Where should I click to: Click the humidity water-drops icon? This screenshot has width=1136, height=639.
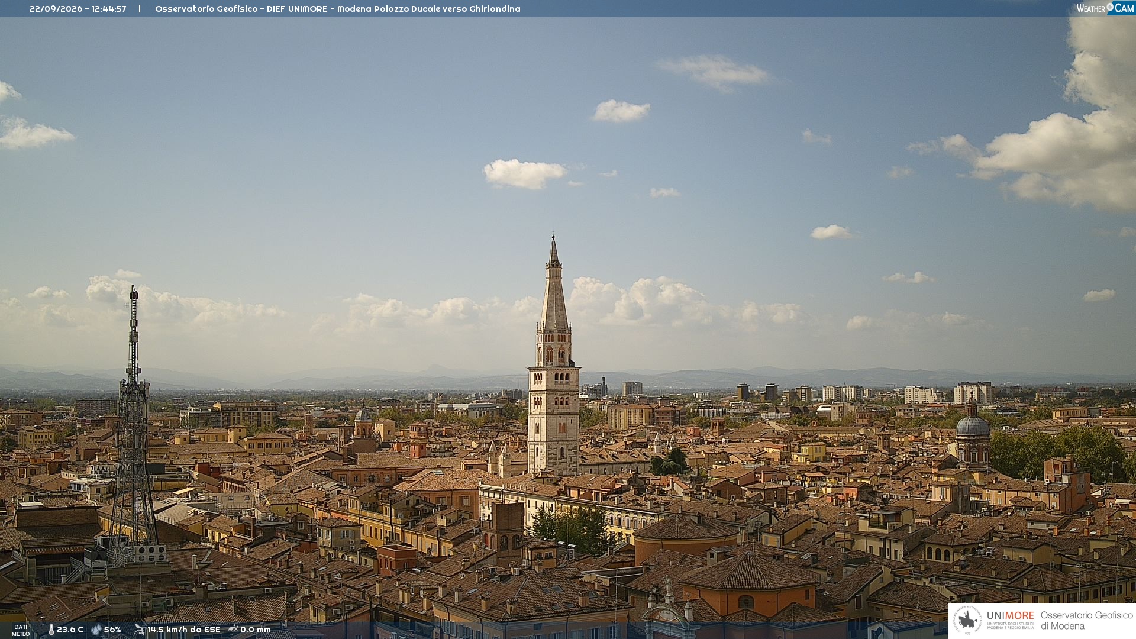pos(96,630)
